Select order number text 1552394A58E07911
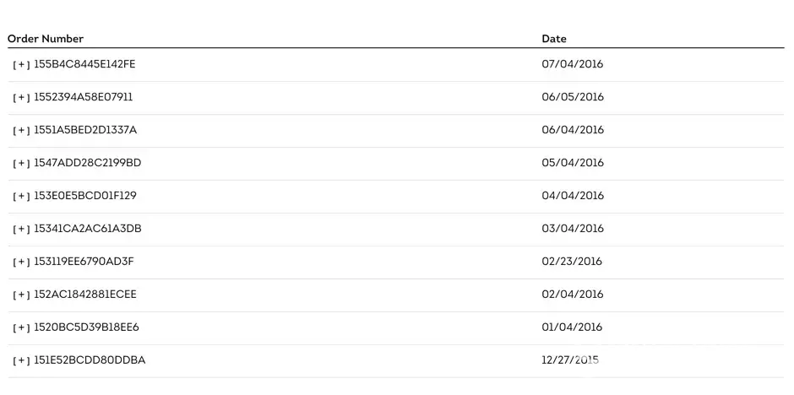The width and height of the screenshot is (794, 395). (83, 97)
